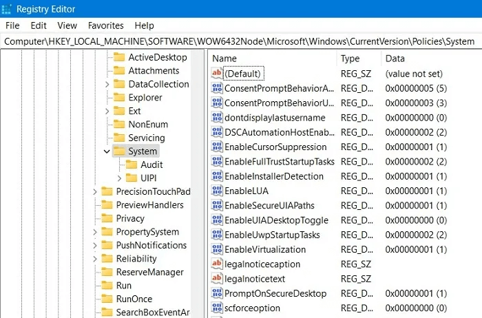Click the EnableSecureUIAPaths DWORD icon
The width and height of the screenshot is (482, 318).
[x=217, y=205]
